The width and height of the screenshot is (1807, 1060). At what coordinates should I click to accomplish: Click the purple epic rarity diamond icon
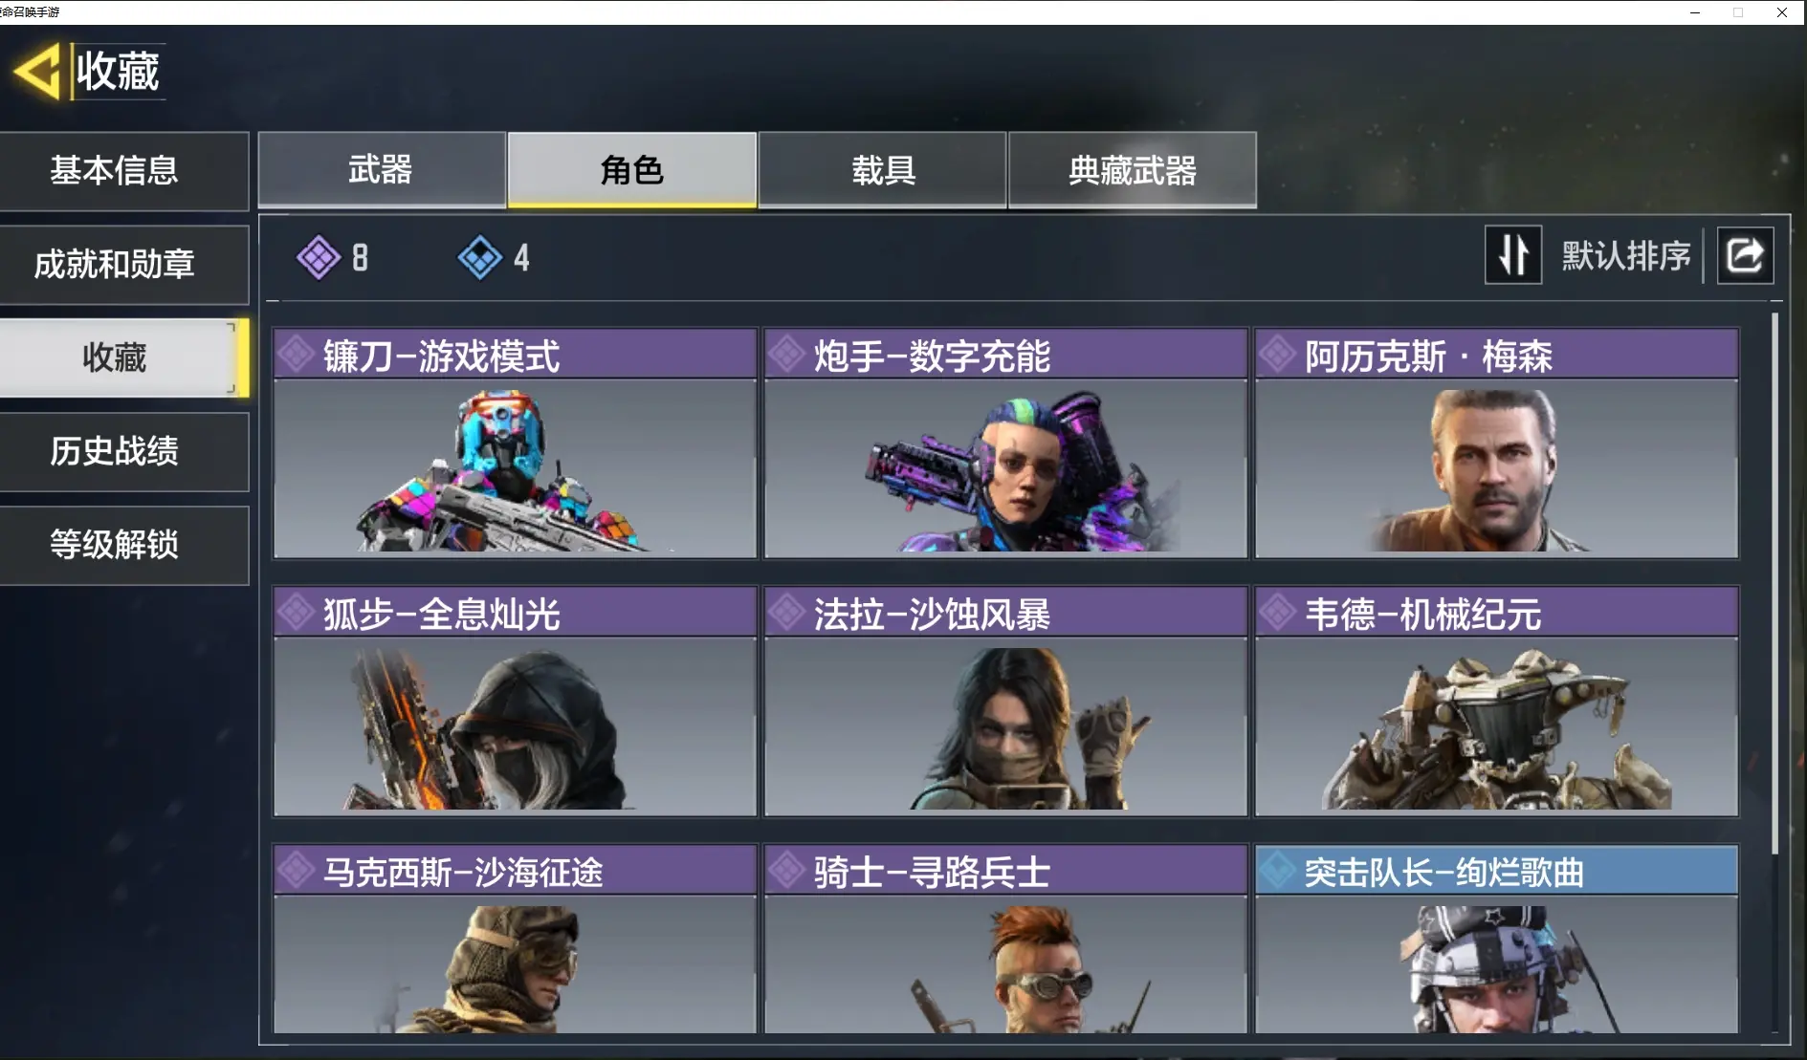[319, 257]
